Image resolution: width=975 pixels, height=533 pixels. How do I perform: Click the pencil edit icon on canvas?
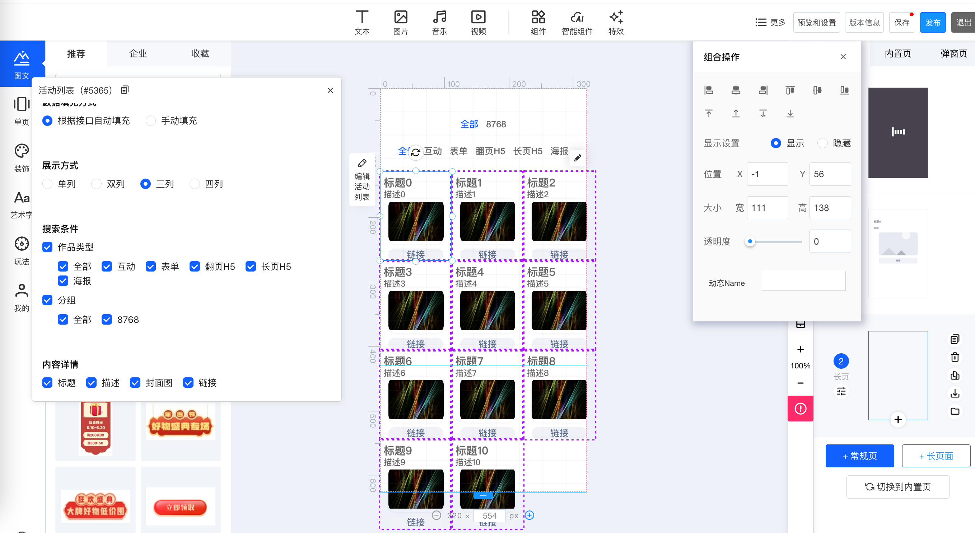pos(577,158)
